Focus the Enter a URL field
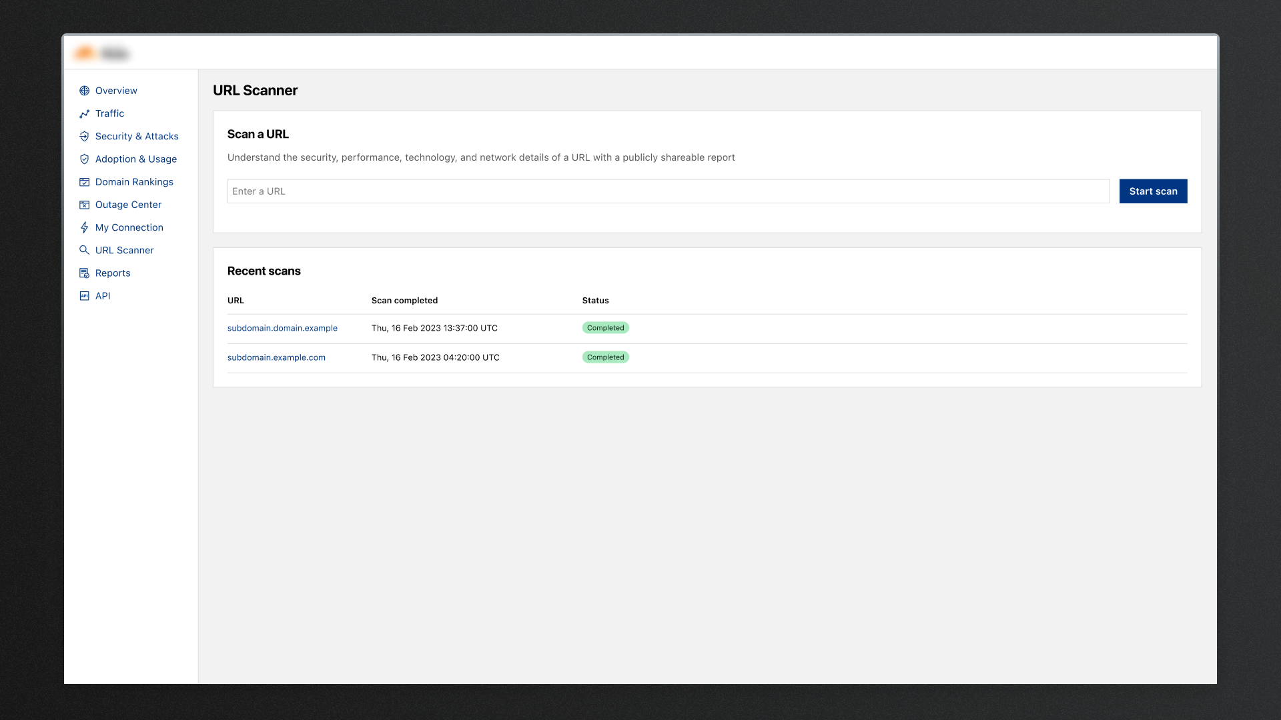This screenshot has width=1281, height=720. [668, 191]
